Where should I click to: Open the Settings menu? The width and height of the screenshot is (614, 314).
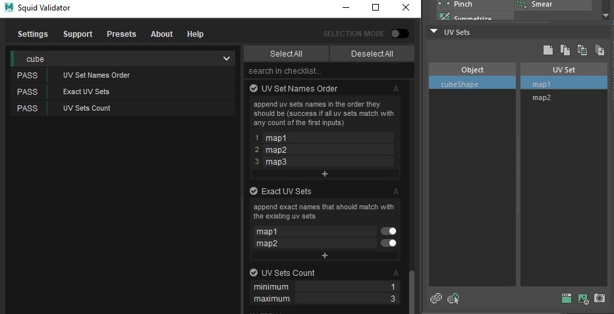coord(33,34)
